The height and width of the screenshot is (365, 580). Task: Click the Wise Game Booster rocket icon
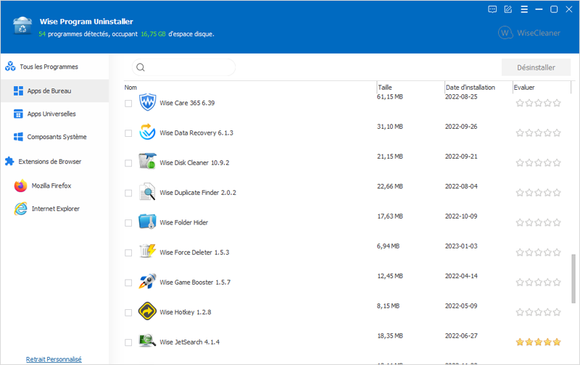tap(147, 282)
